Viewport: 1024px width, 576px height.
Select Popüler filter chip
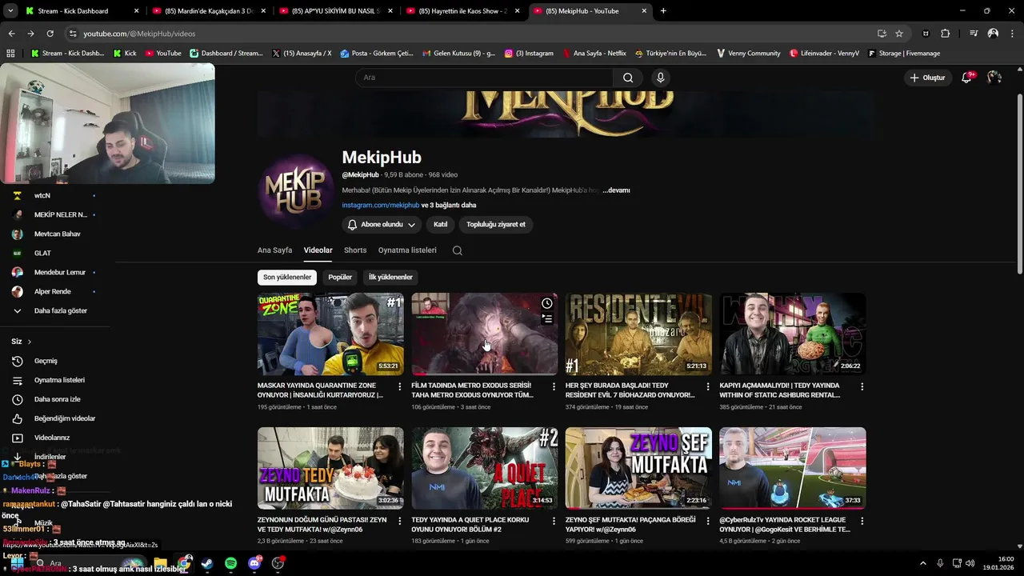pos(340,278)
